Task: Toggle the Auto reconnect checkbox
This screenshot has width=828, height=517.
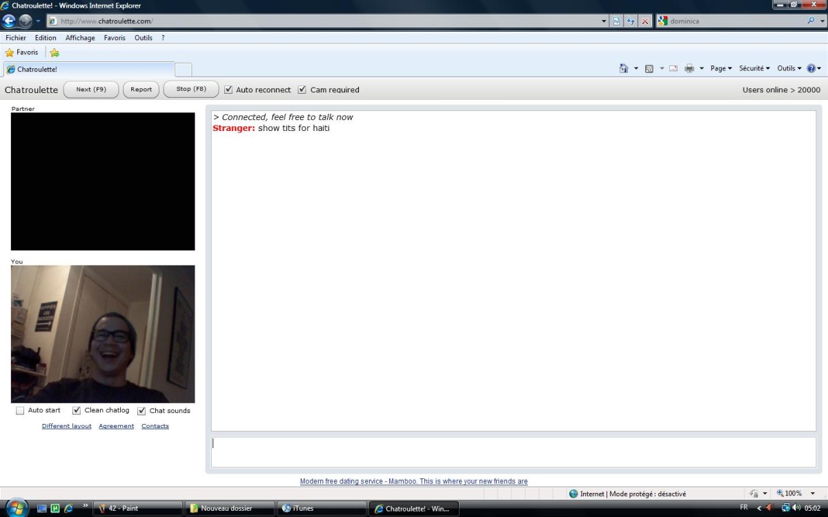Action: click(228, 90)
